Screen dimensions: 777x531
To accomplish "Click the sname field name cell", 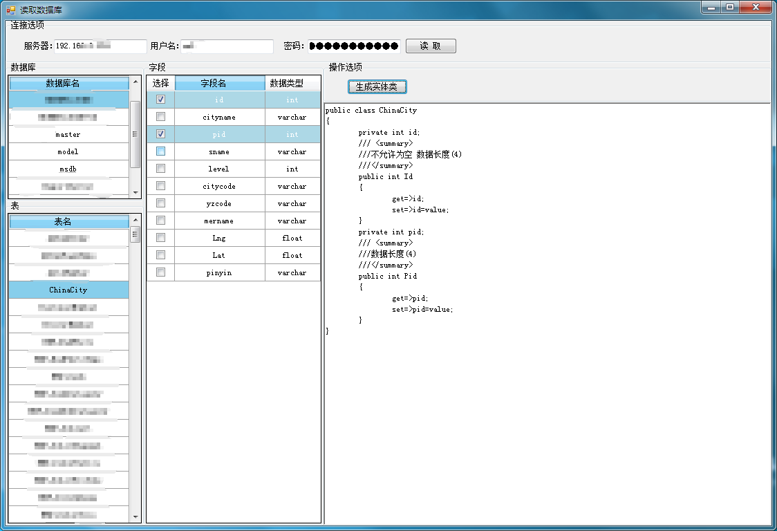I will (220, 151).
